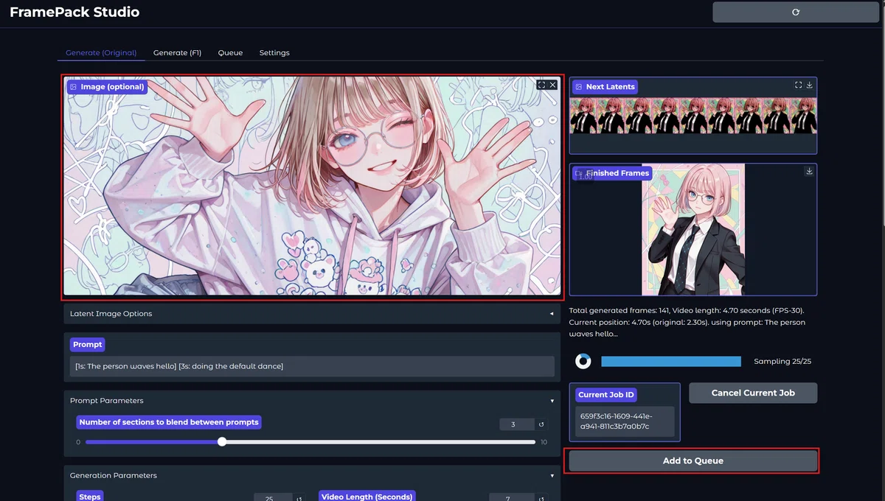Expand the Latent Image Options section
885x501 pixels.
[312, 314]
